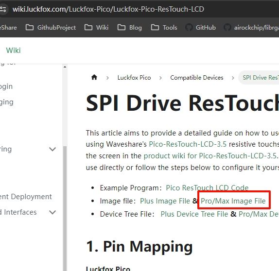Open the Blog bookmarks folder
The image size is (279, 271).
pos(129,28)
